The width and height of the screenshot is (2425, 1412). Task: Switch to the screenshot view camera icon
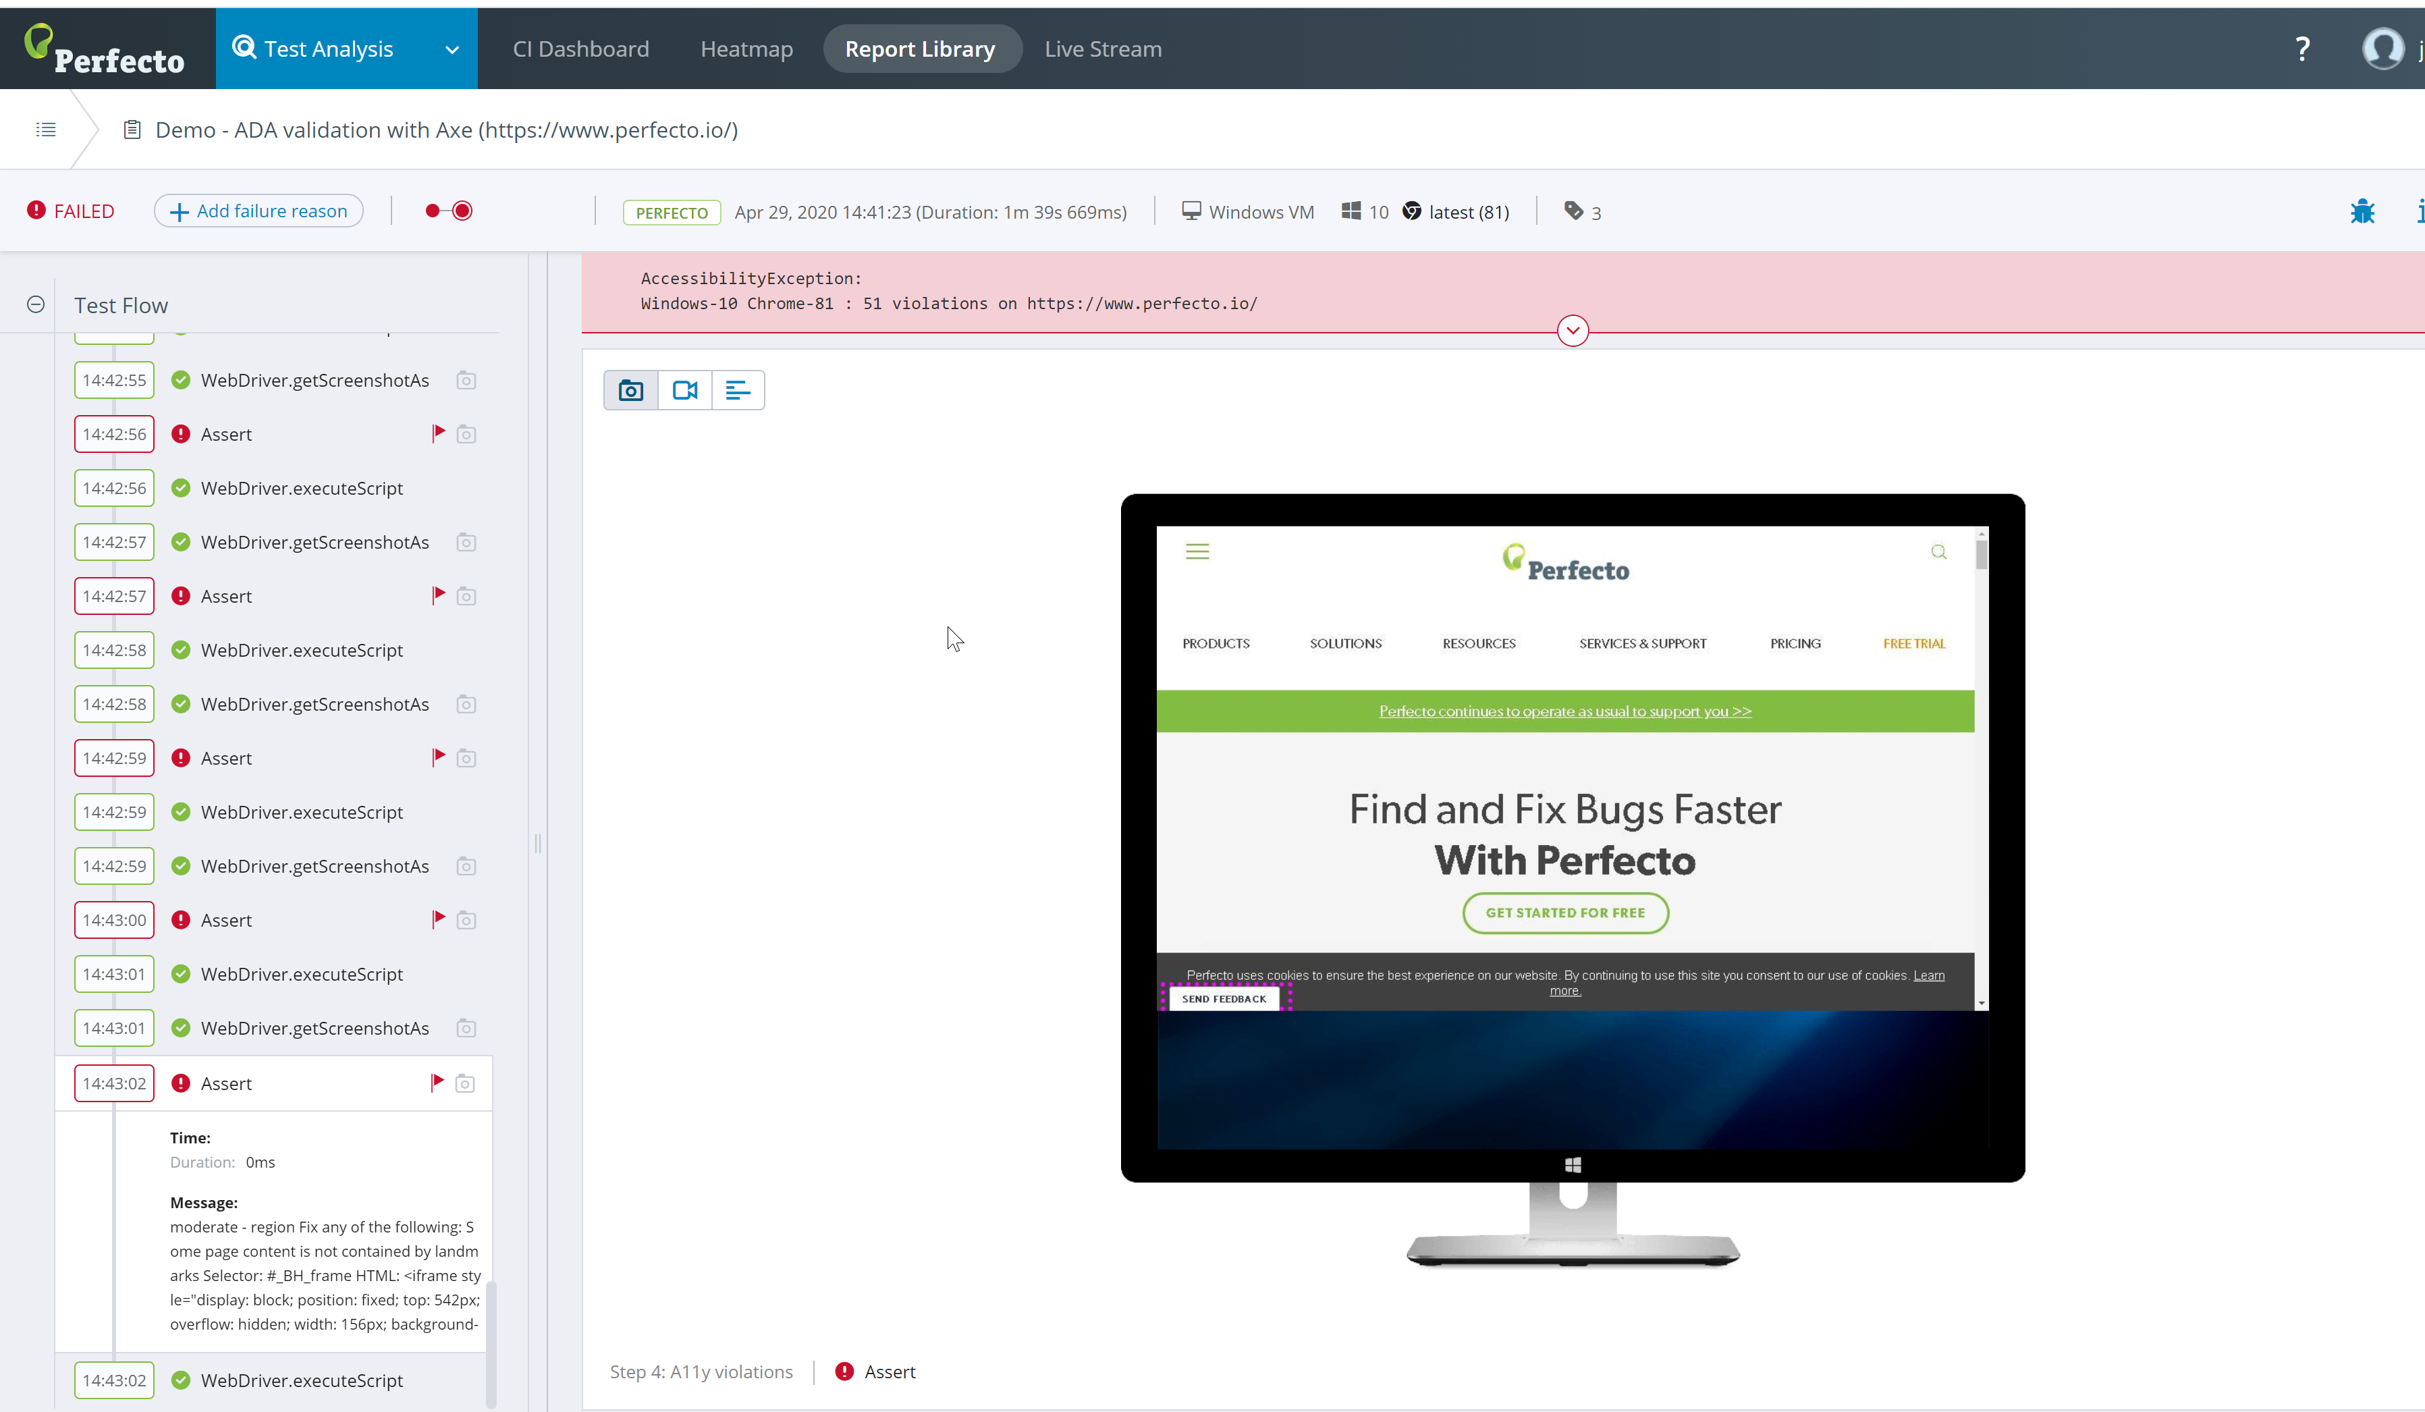point(630,390)
